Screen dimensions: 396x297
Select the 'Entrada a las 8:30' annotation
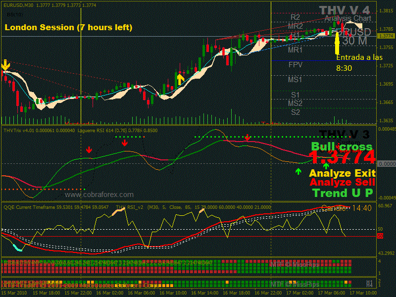click(x=359, y=62)
